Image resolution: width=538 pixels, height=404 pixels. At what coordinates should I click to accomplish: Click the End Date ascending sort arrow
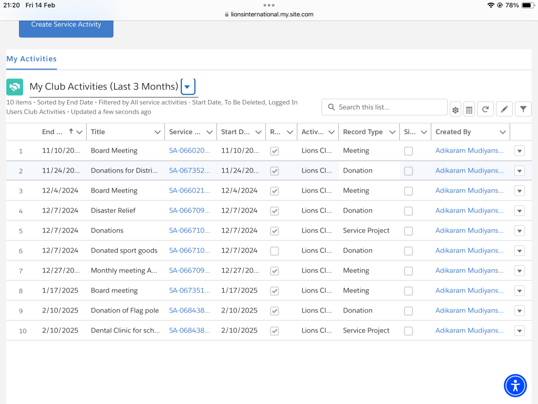[x=71, y=131]
